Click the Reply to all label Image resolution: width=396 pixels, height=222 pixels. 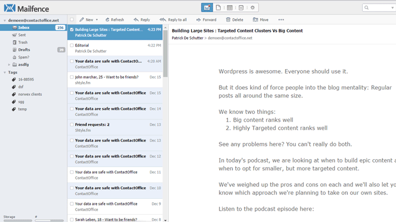pyautogui.click(x=177, y=20)
